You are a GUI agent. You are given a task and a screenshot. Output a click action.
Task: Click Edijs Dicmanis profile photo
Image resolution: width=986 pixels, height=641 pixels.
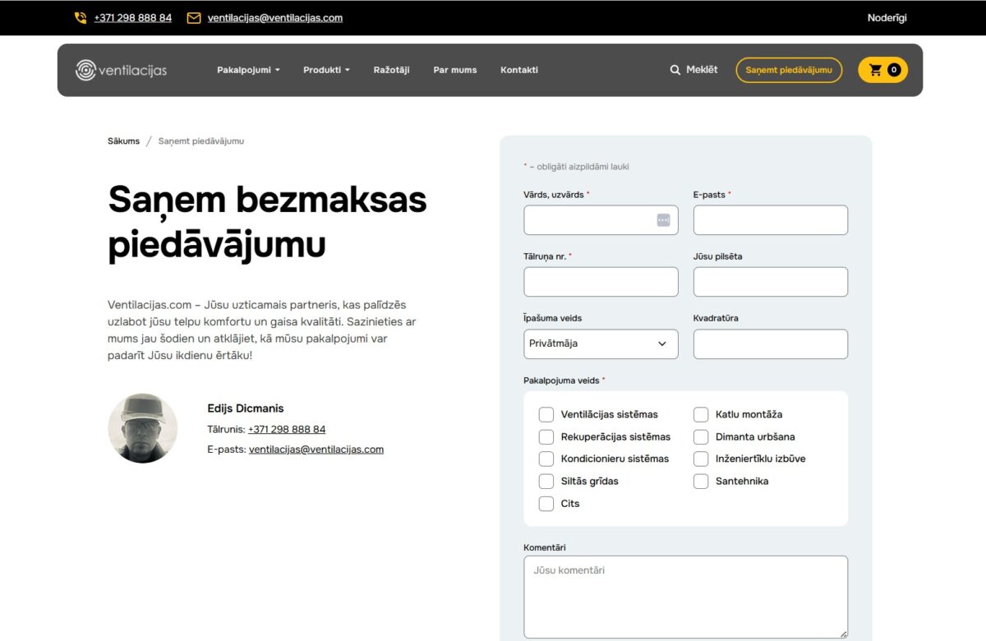click(x=143, y=428)
